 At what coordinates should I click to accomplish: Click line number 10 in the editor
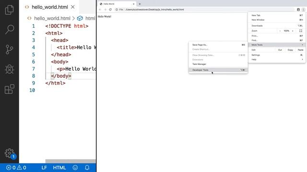coord(32,90)
